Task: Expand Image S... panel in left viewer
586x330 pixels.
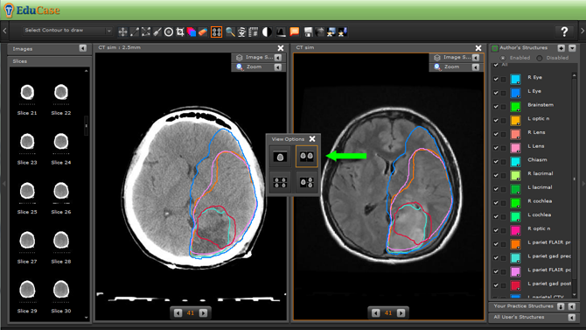Action: click(x=278, y=57)
